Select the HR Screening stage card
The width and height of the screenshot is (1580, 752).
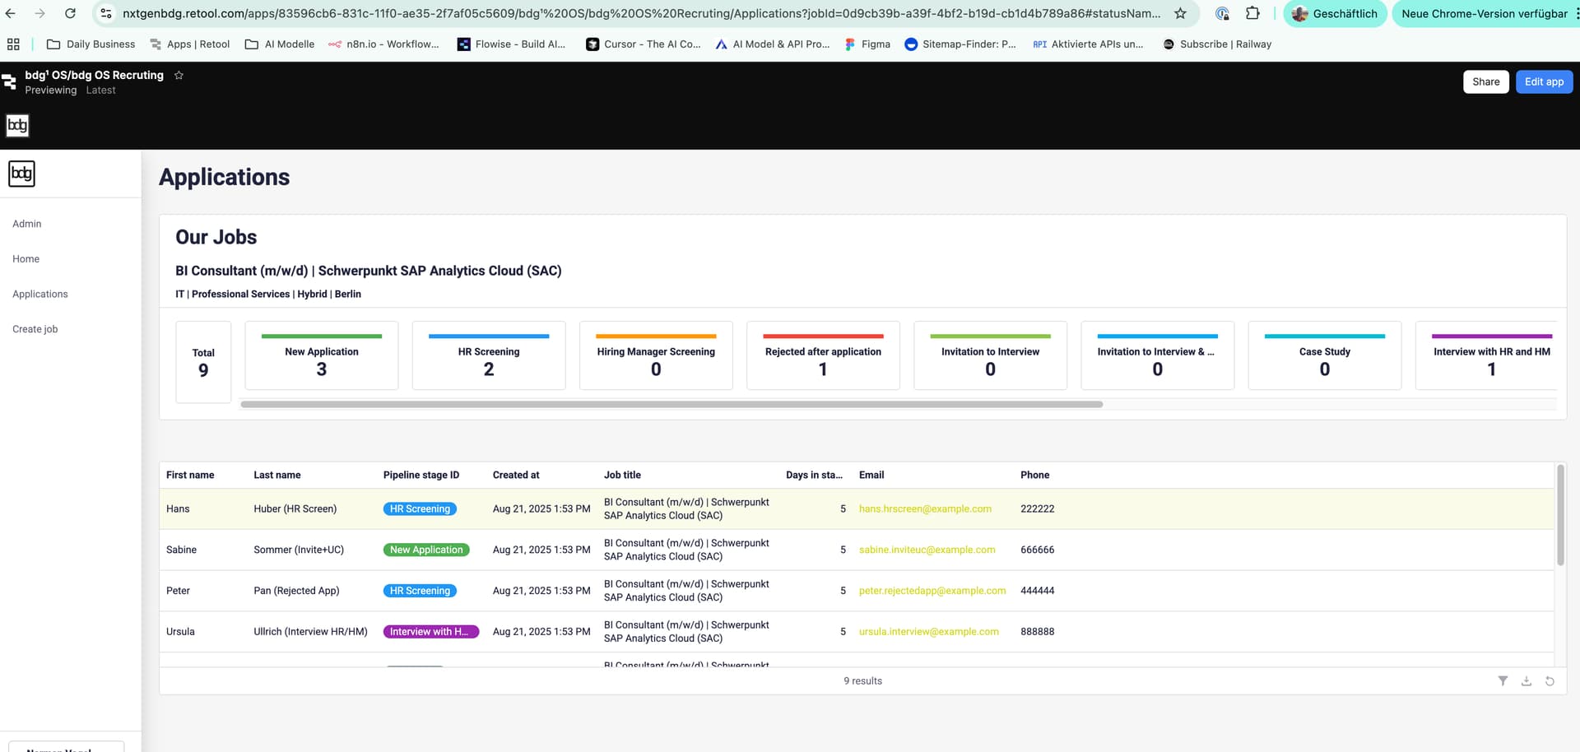point(488,355)
